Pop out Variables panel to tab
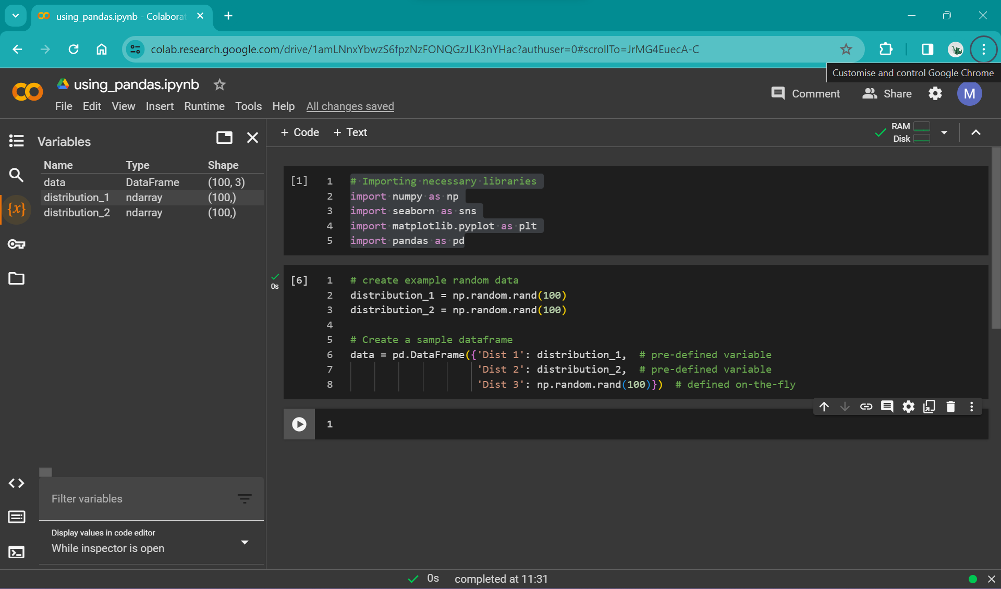Image resolution: width=1001 pixels, height=589 pixels. pos(224,138)
